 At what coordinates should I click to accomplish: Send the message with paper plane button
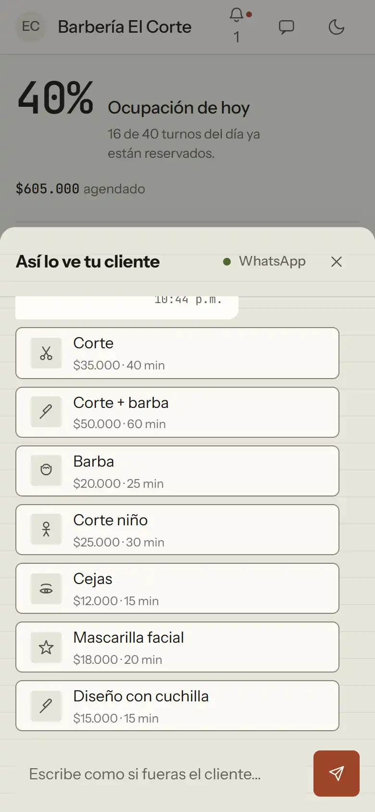tap(337, 774)
